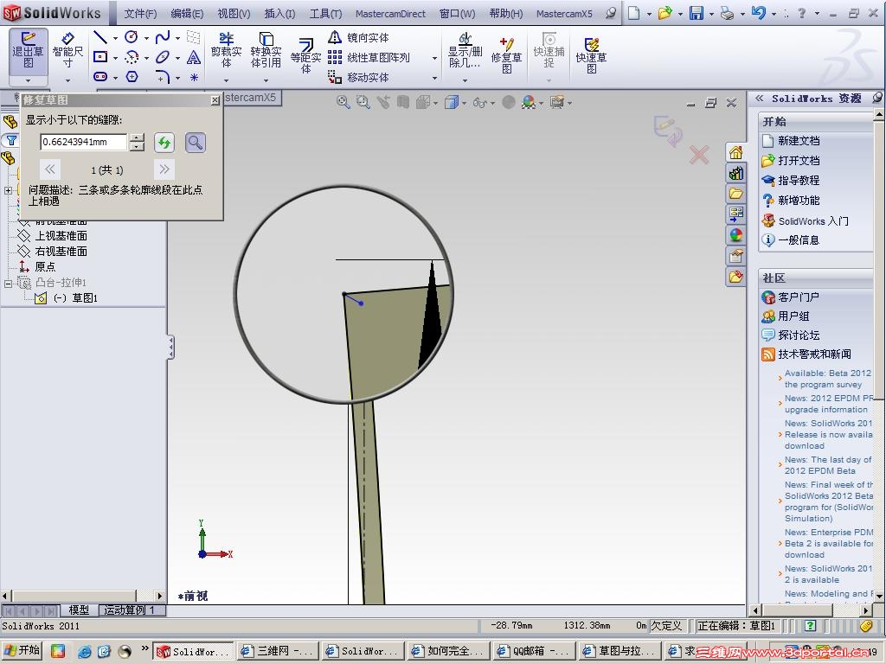The width and height of the screenshot is (886, 664).
Task: Click the magnifier icon in repair sketch dialog
Action: pos(195,143)
